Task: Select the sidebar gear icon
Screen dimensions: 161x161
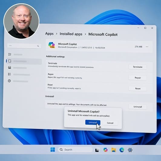Action: 9,81
